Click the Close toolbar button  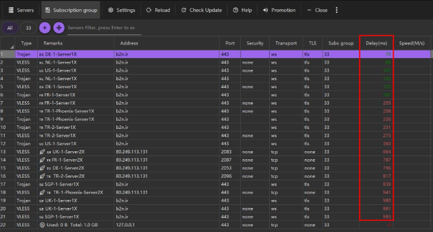pyautogui.click(x=317, y=10)
